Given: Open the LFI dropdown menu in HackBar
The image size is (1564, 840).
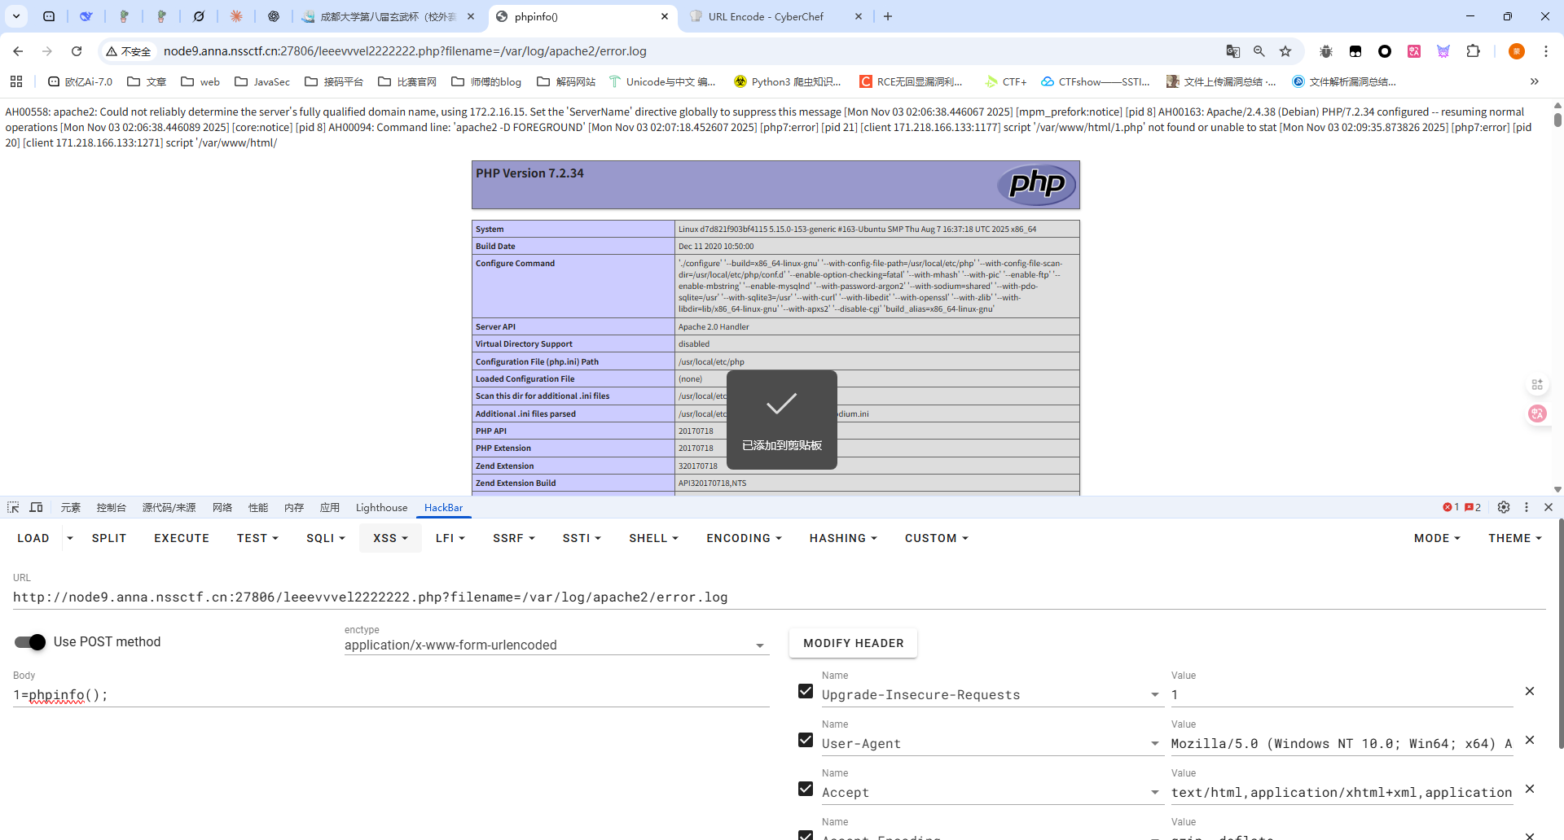Looking at the screenshot, I should pos(450,538).
